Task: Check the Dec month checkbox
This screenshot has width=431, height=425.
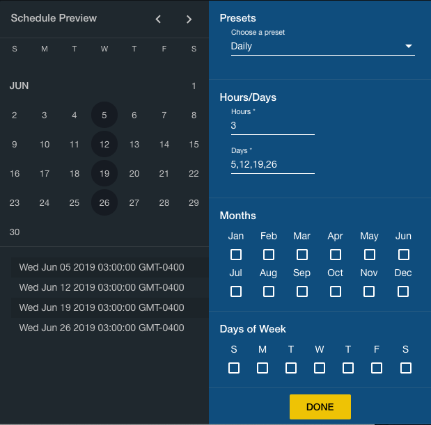Action: 403,291
